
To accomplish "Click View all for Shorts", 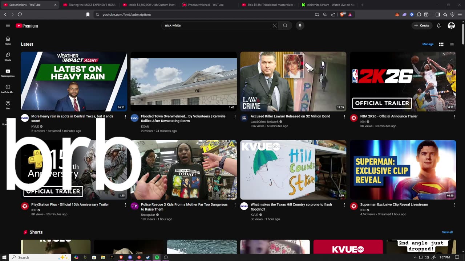I will click(x=447, y=232).
